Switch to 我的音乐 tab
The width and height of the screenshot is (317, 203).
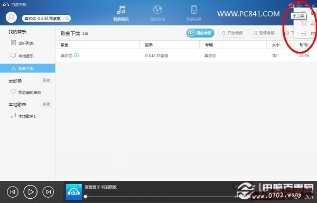pyautogui.click(x=121, y=13)
